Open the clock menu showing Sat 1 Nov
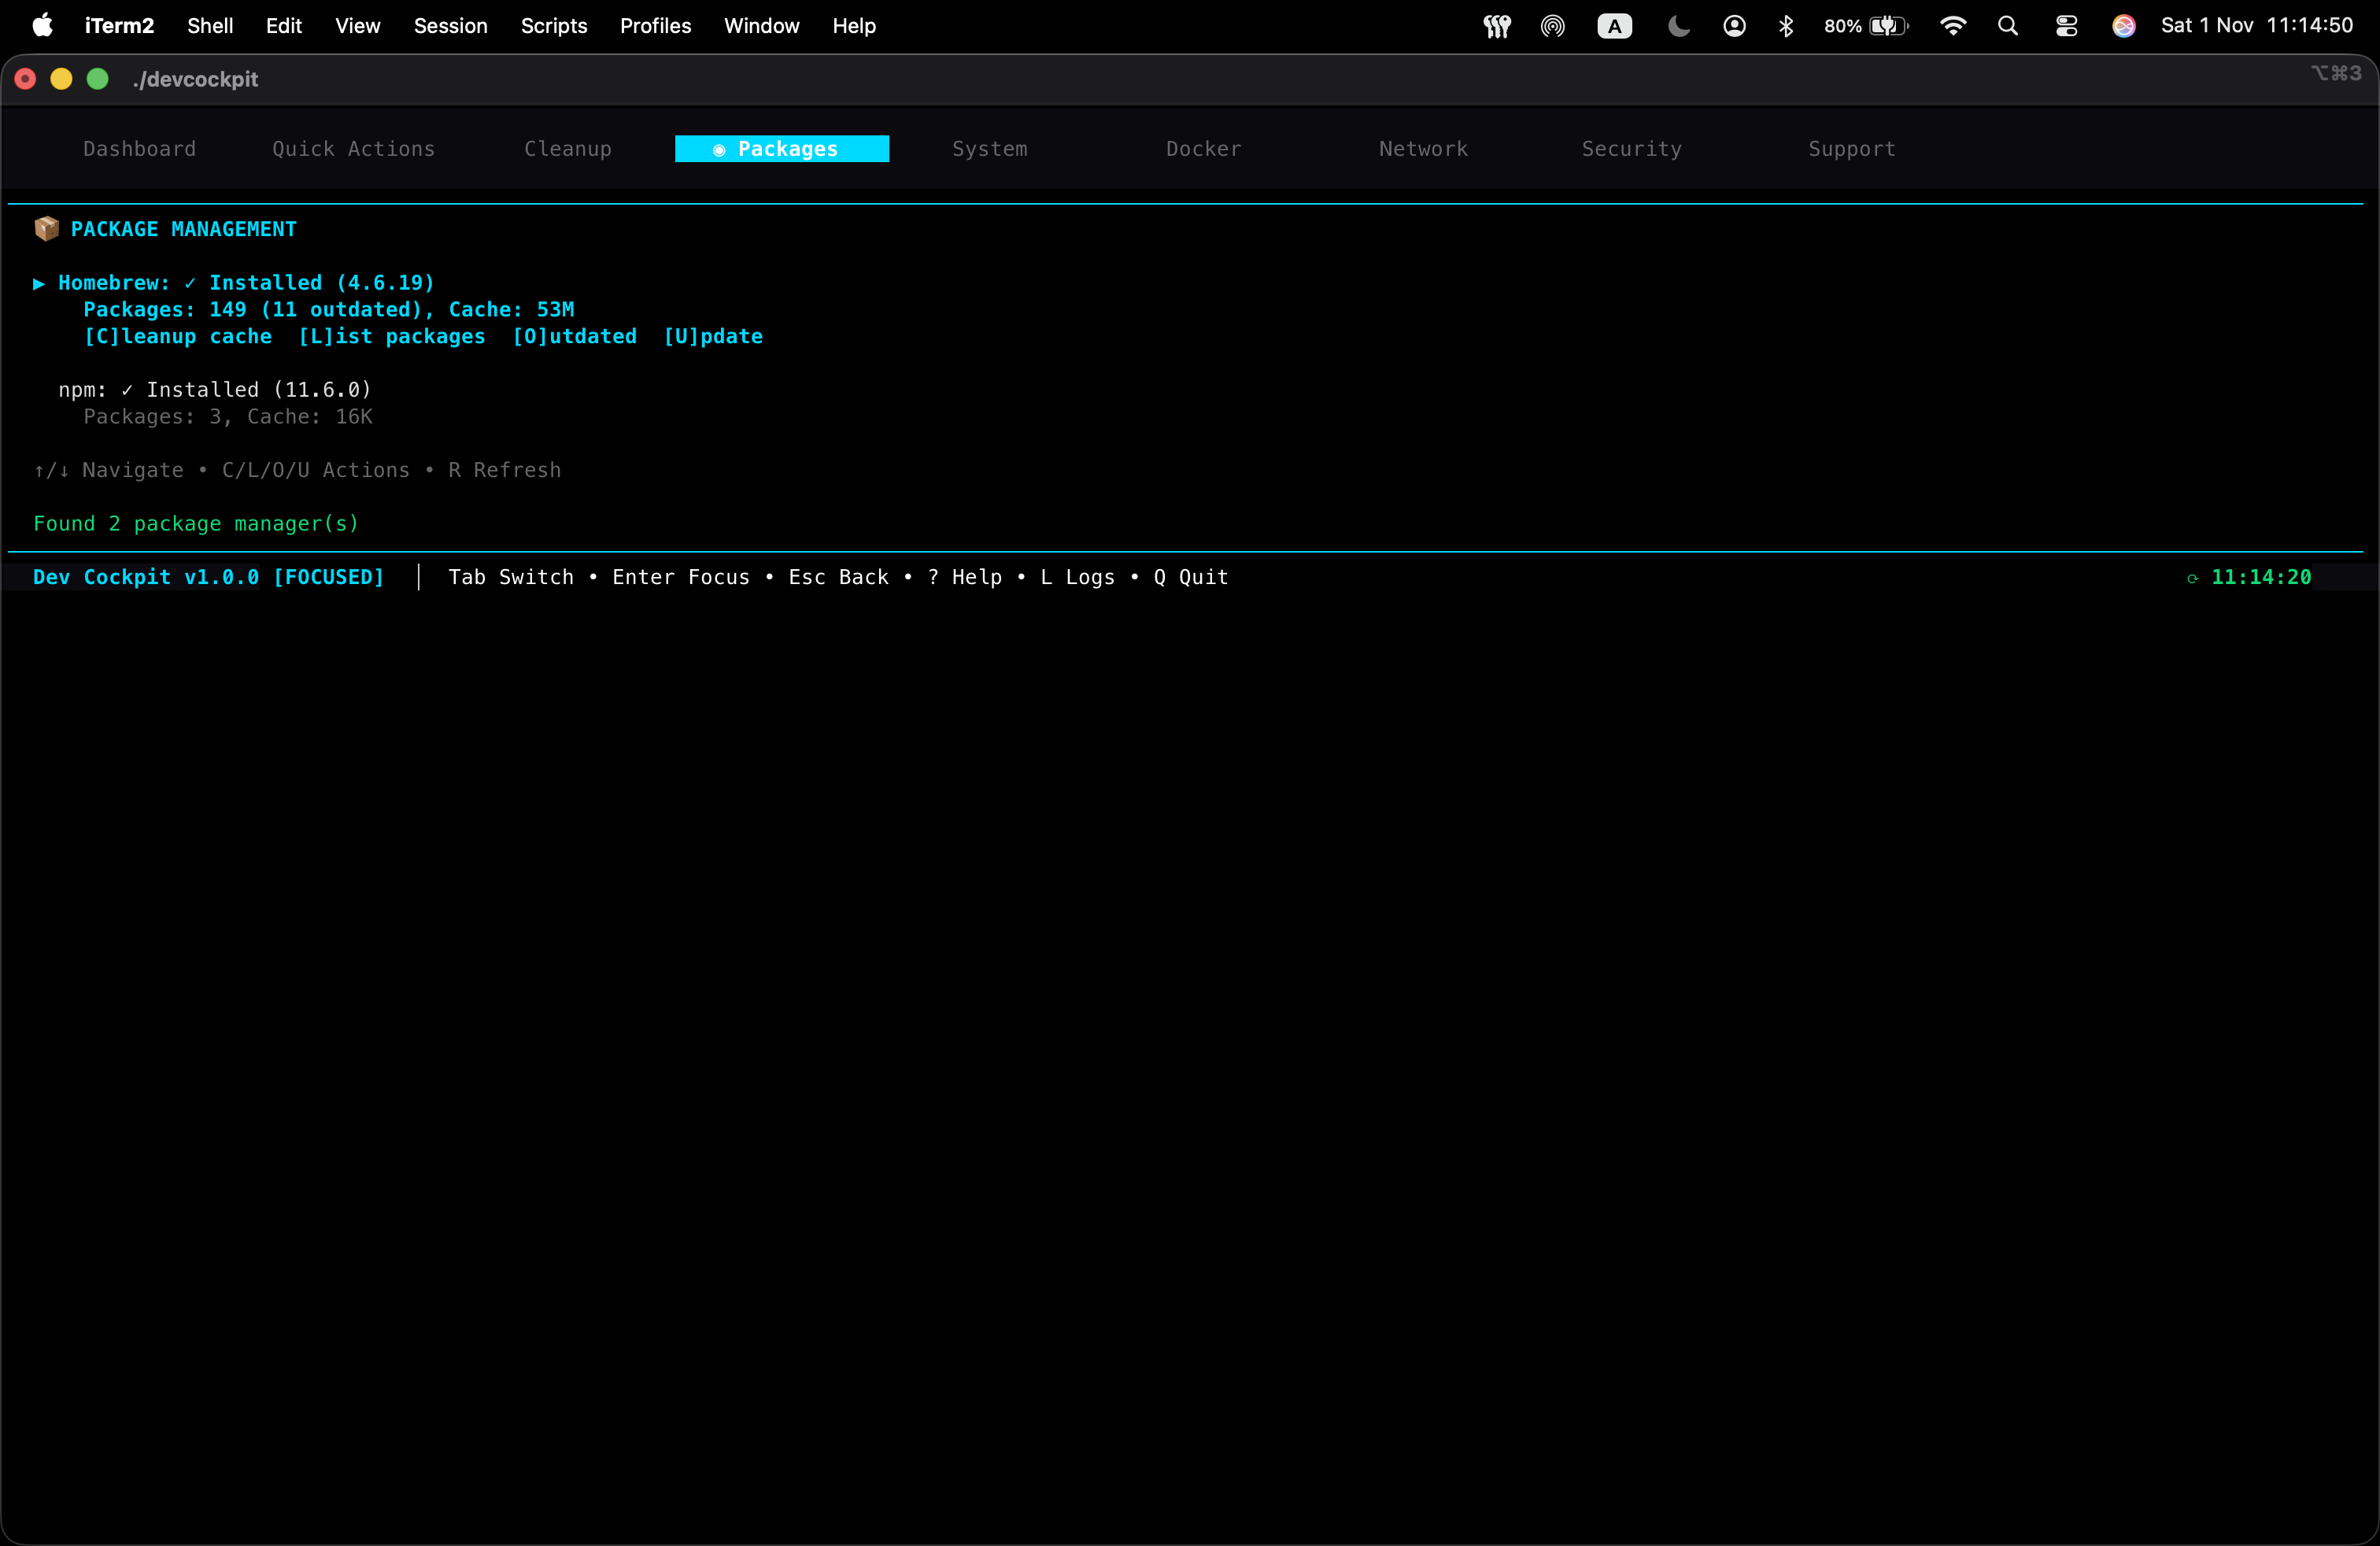Viewport: 2380px width, 1546px height. tap(2258, 26)
